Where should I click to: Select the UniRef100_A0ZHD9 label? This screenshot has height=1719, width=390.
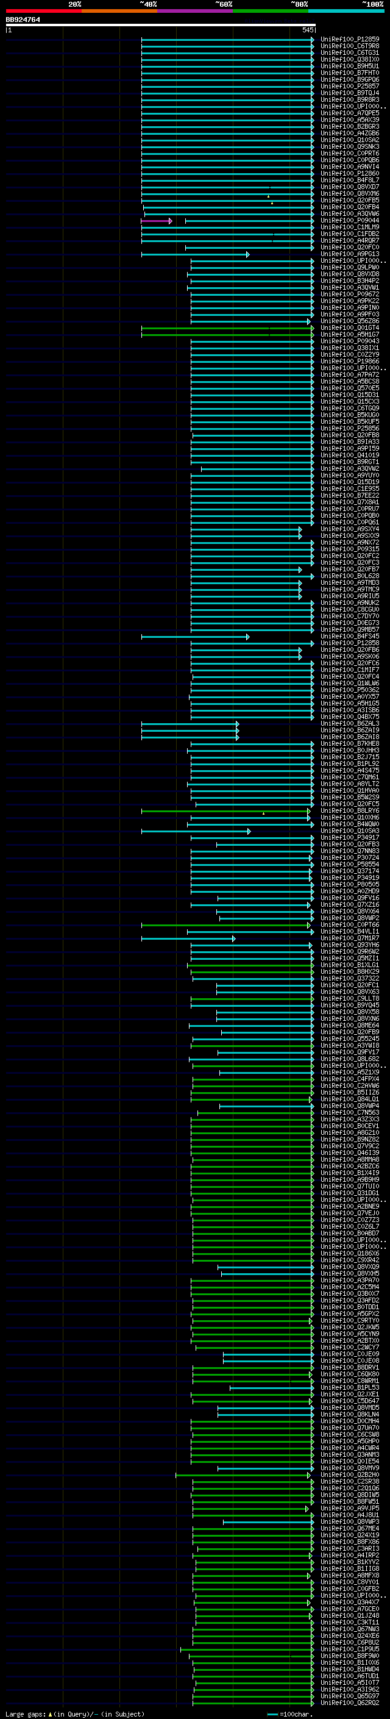[x=350, y=892]
